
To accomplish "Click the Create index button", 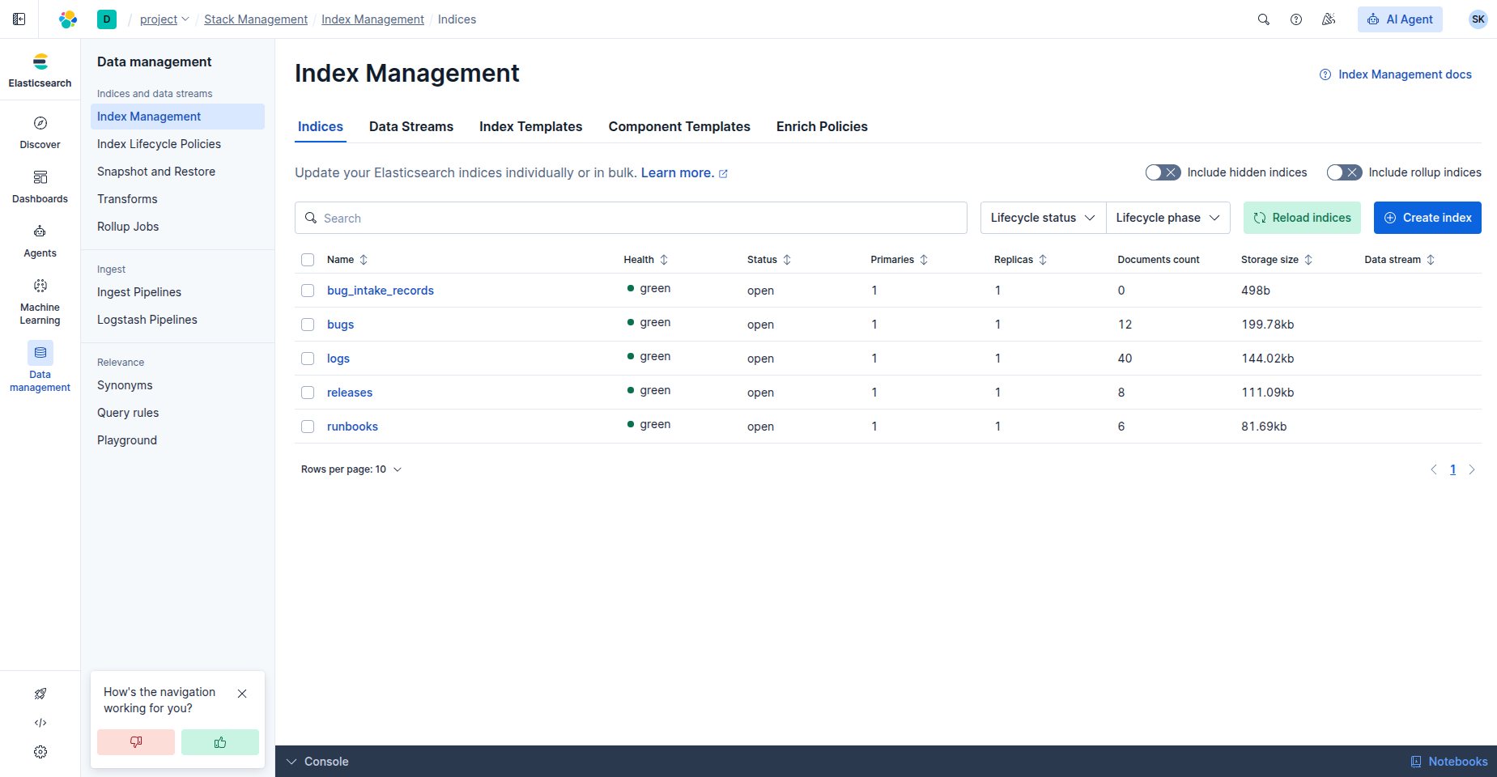I will tap(1427, 218).
